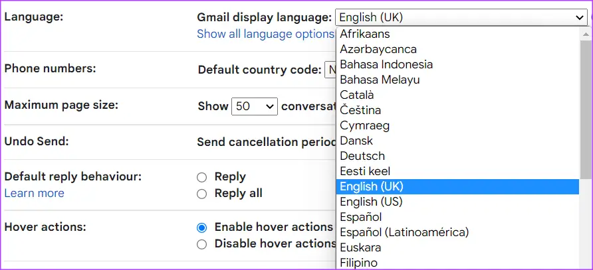This screenshot has width=593, height=270.
Task: Open the maximum page size dropdown
Action: 254,106
